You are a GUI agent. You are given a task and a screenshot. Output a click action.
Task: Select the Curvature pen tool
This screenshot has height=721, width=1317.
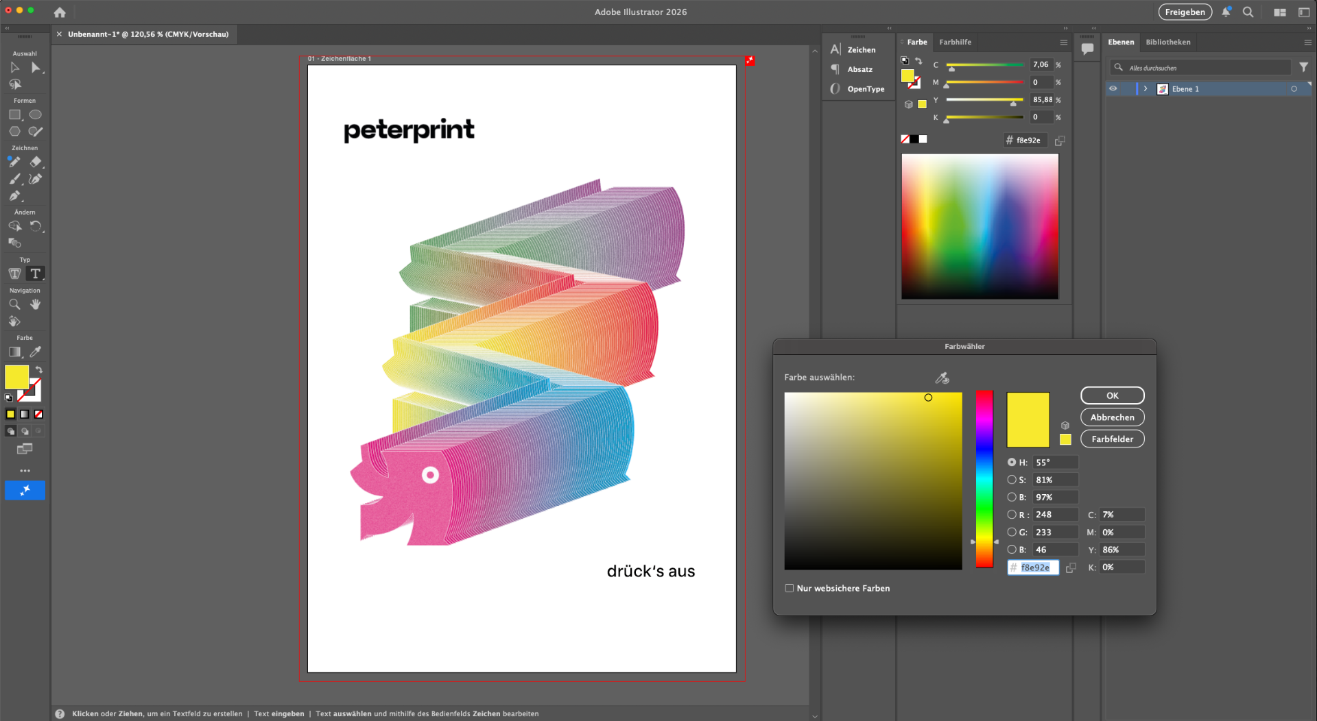click(36, 179)
